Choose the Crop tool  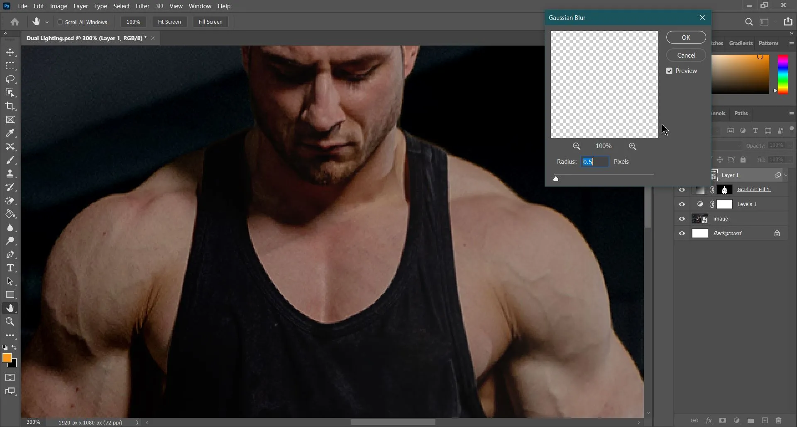[x=10, y=107]
